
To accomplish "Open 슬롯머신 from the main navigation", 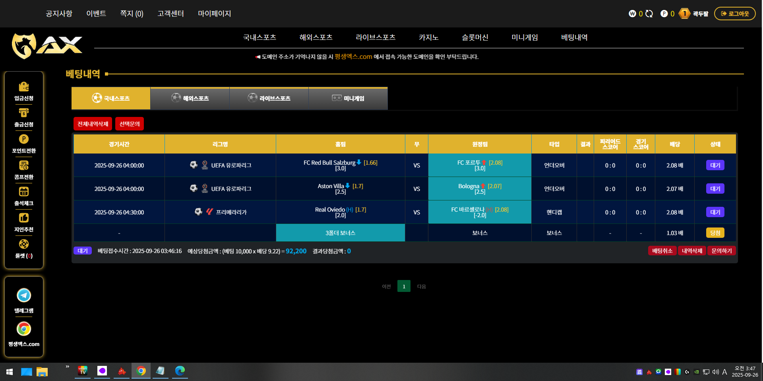I will pos(475,37).
